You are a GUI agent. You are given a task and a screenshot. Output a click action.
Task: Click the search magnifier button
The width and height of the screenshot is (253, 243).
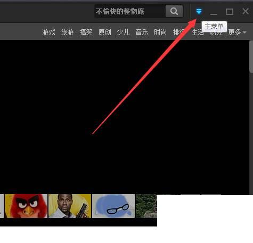point(174,11)
